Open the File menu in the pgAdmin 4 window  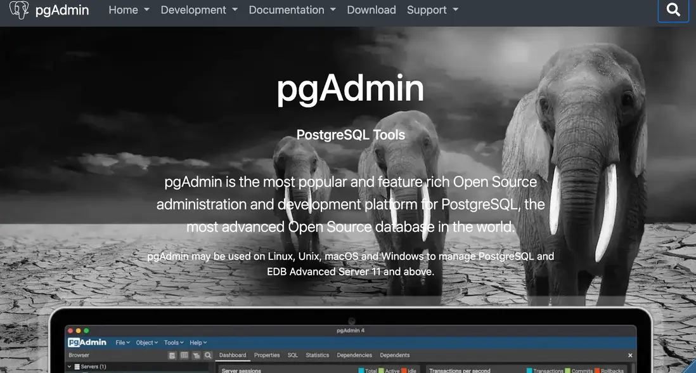[122, 343]
